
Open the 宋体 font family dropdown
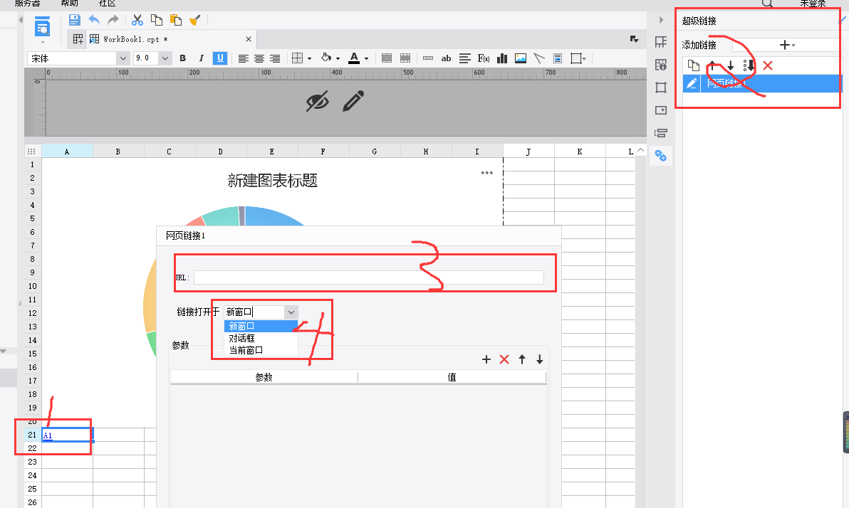123,58
